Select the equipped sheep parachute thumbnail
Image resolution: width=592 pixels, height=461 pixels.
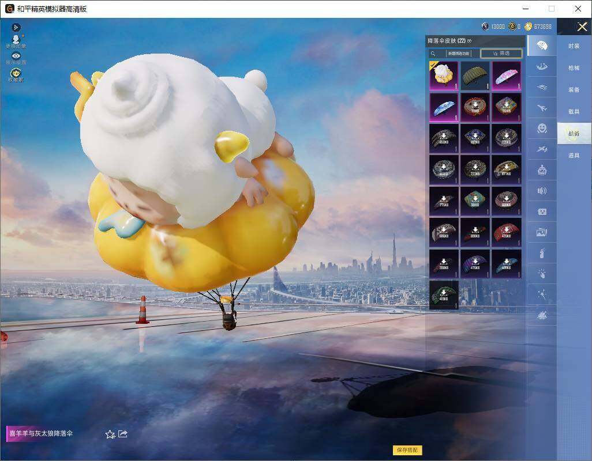click(x=444, y=75)
